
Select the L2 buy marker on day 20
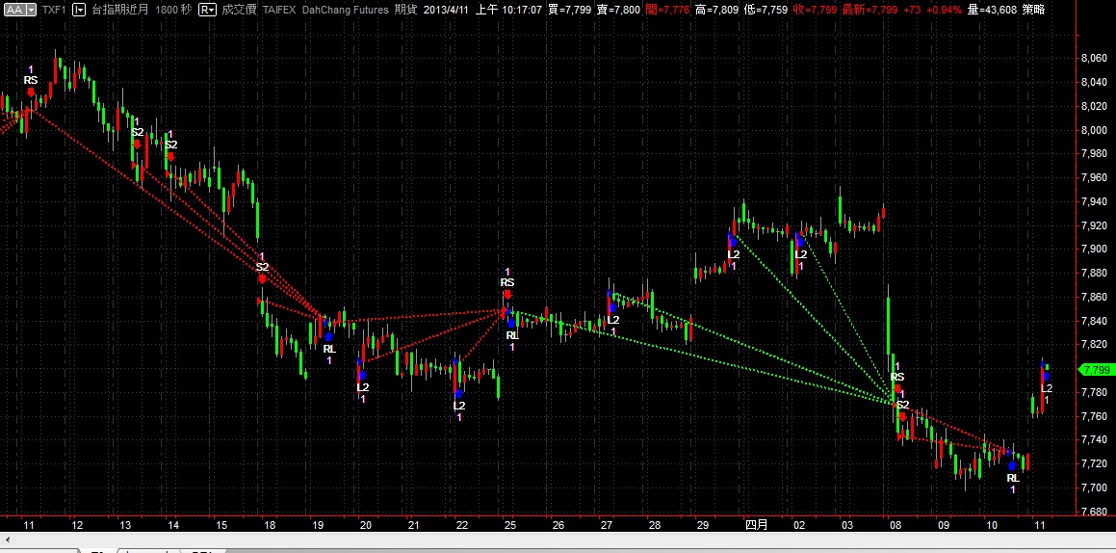click(363, 387)
